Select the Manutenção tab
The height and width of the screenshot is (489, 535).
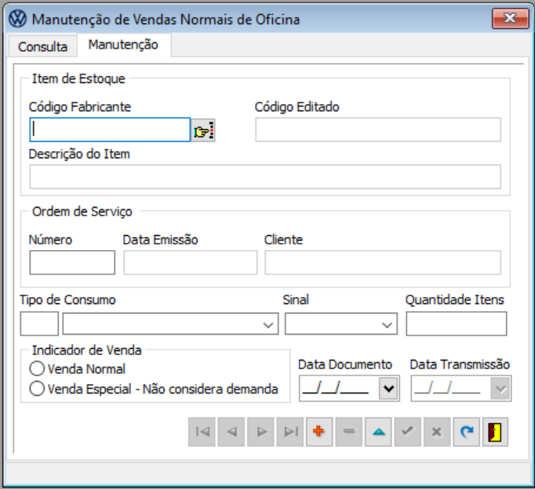[123, 45]
